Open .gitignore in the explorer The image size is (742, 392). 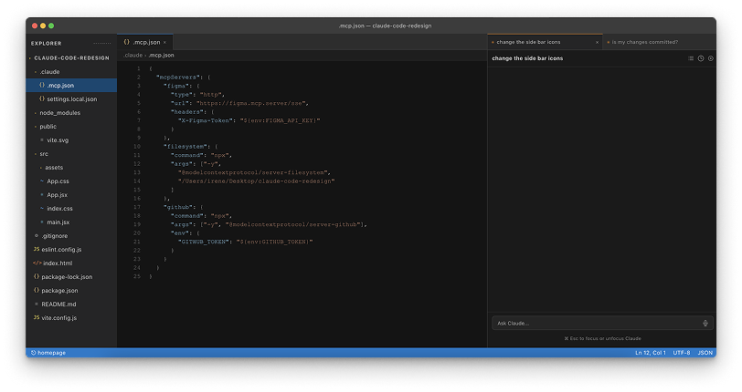click(x=71, y=236)
